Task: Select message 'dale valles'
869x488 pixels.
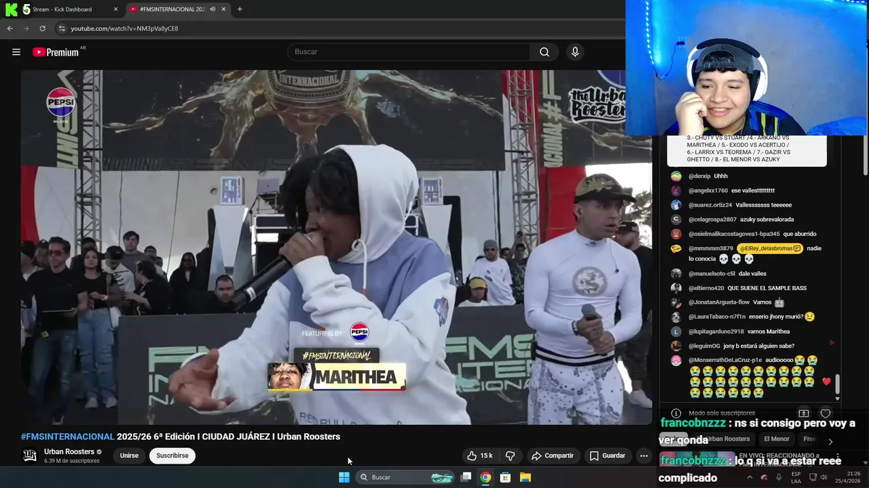Action: coord(752,274)
